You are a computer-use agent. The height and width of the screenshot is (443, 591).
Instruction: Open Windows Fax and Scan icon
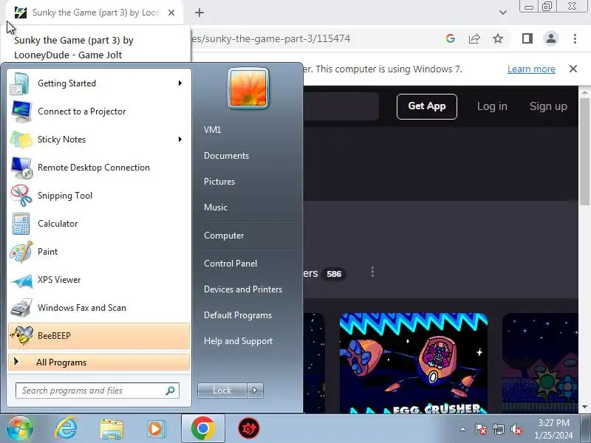coord(21,308)
